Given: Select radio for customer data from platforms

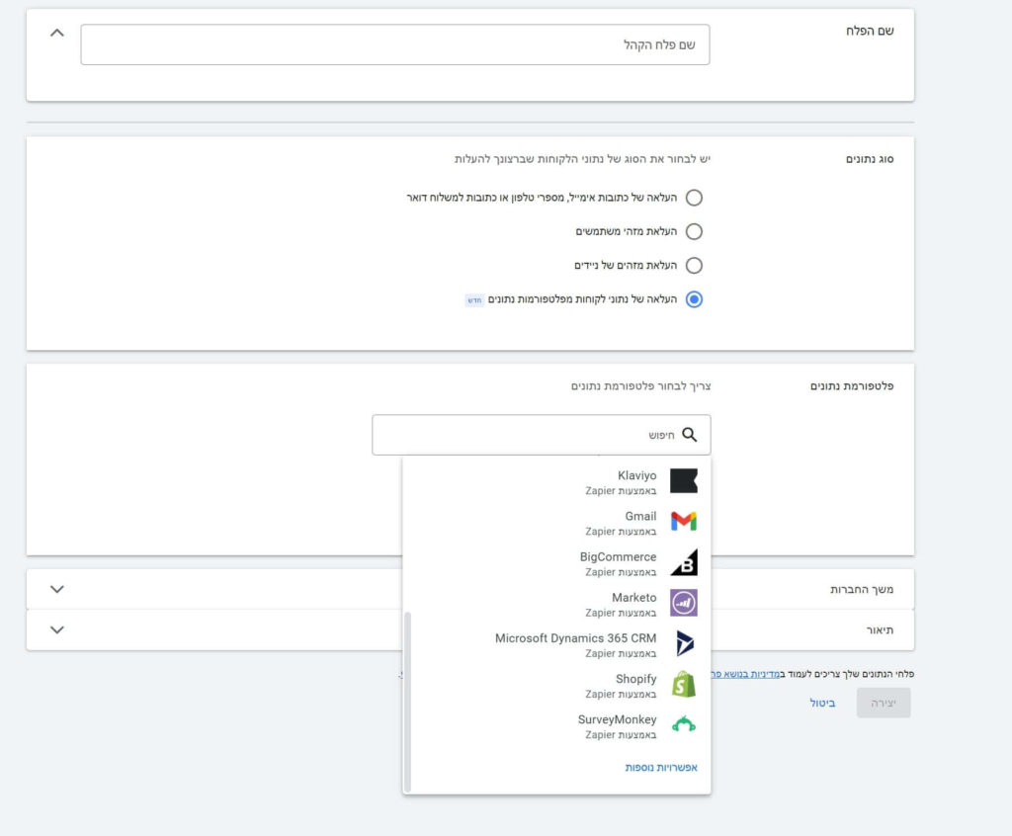Looking at the screenshot, I should 694,299.
